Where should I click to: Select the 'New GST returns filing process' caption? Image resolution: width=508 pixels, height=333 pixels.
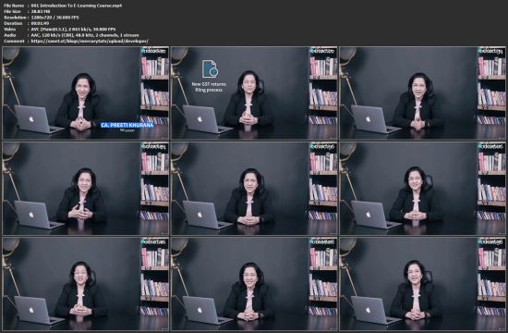pyautogui.click(x=209, y=87)
